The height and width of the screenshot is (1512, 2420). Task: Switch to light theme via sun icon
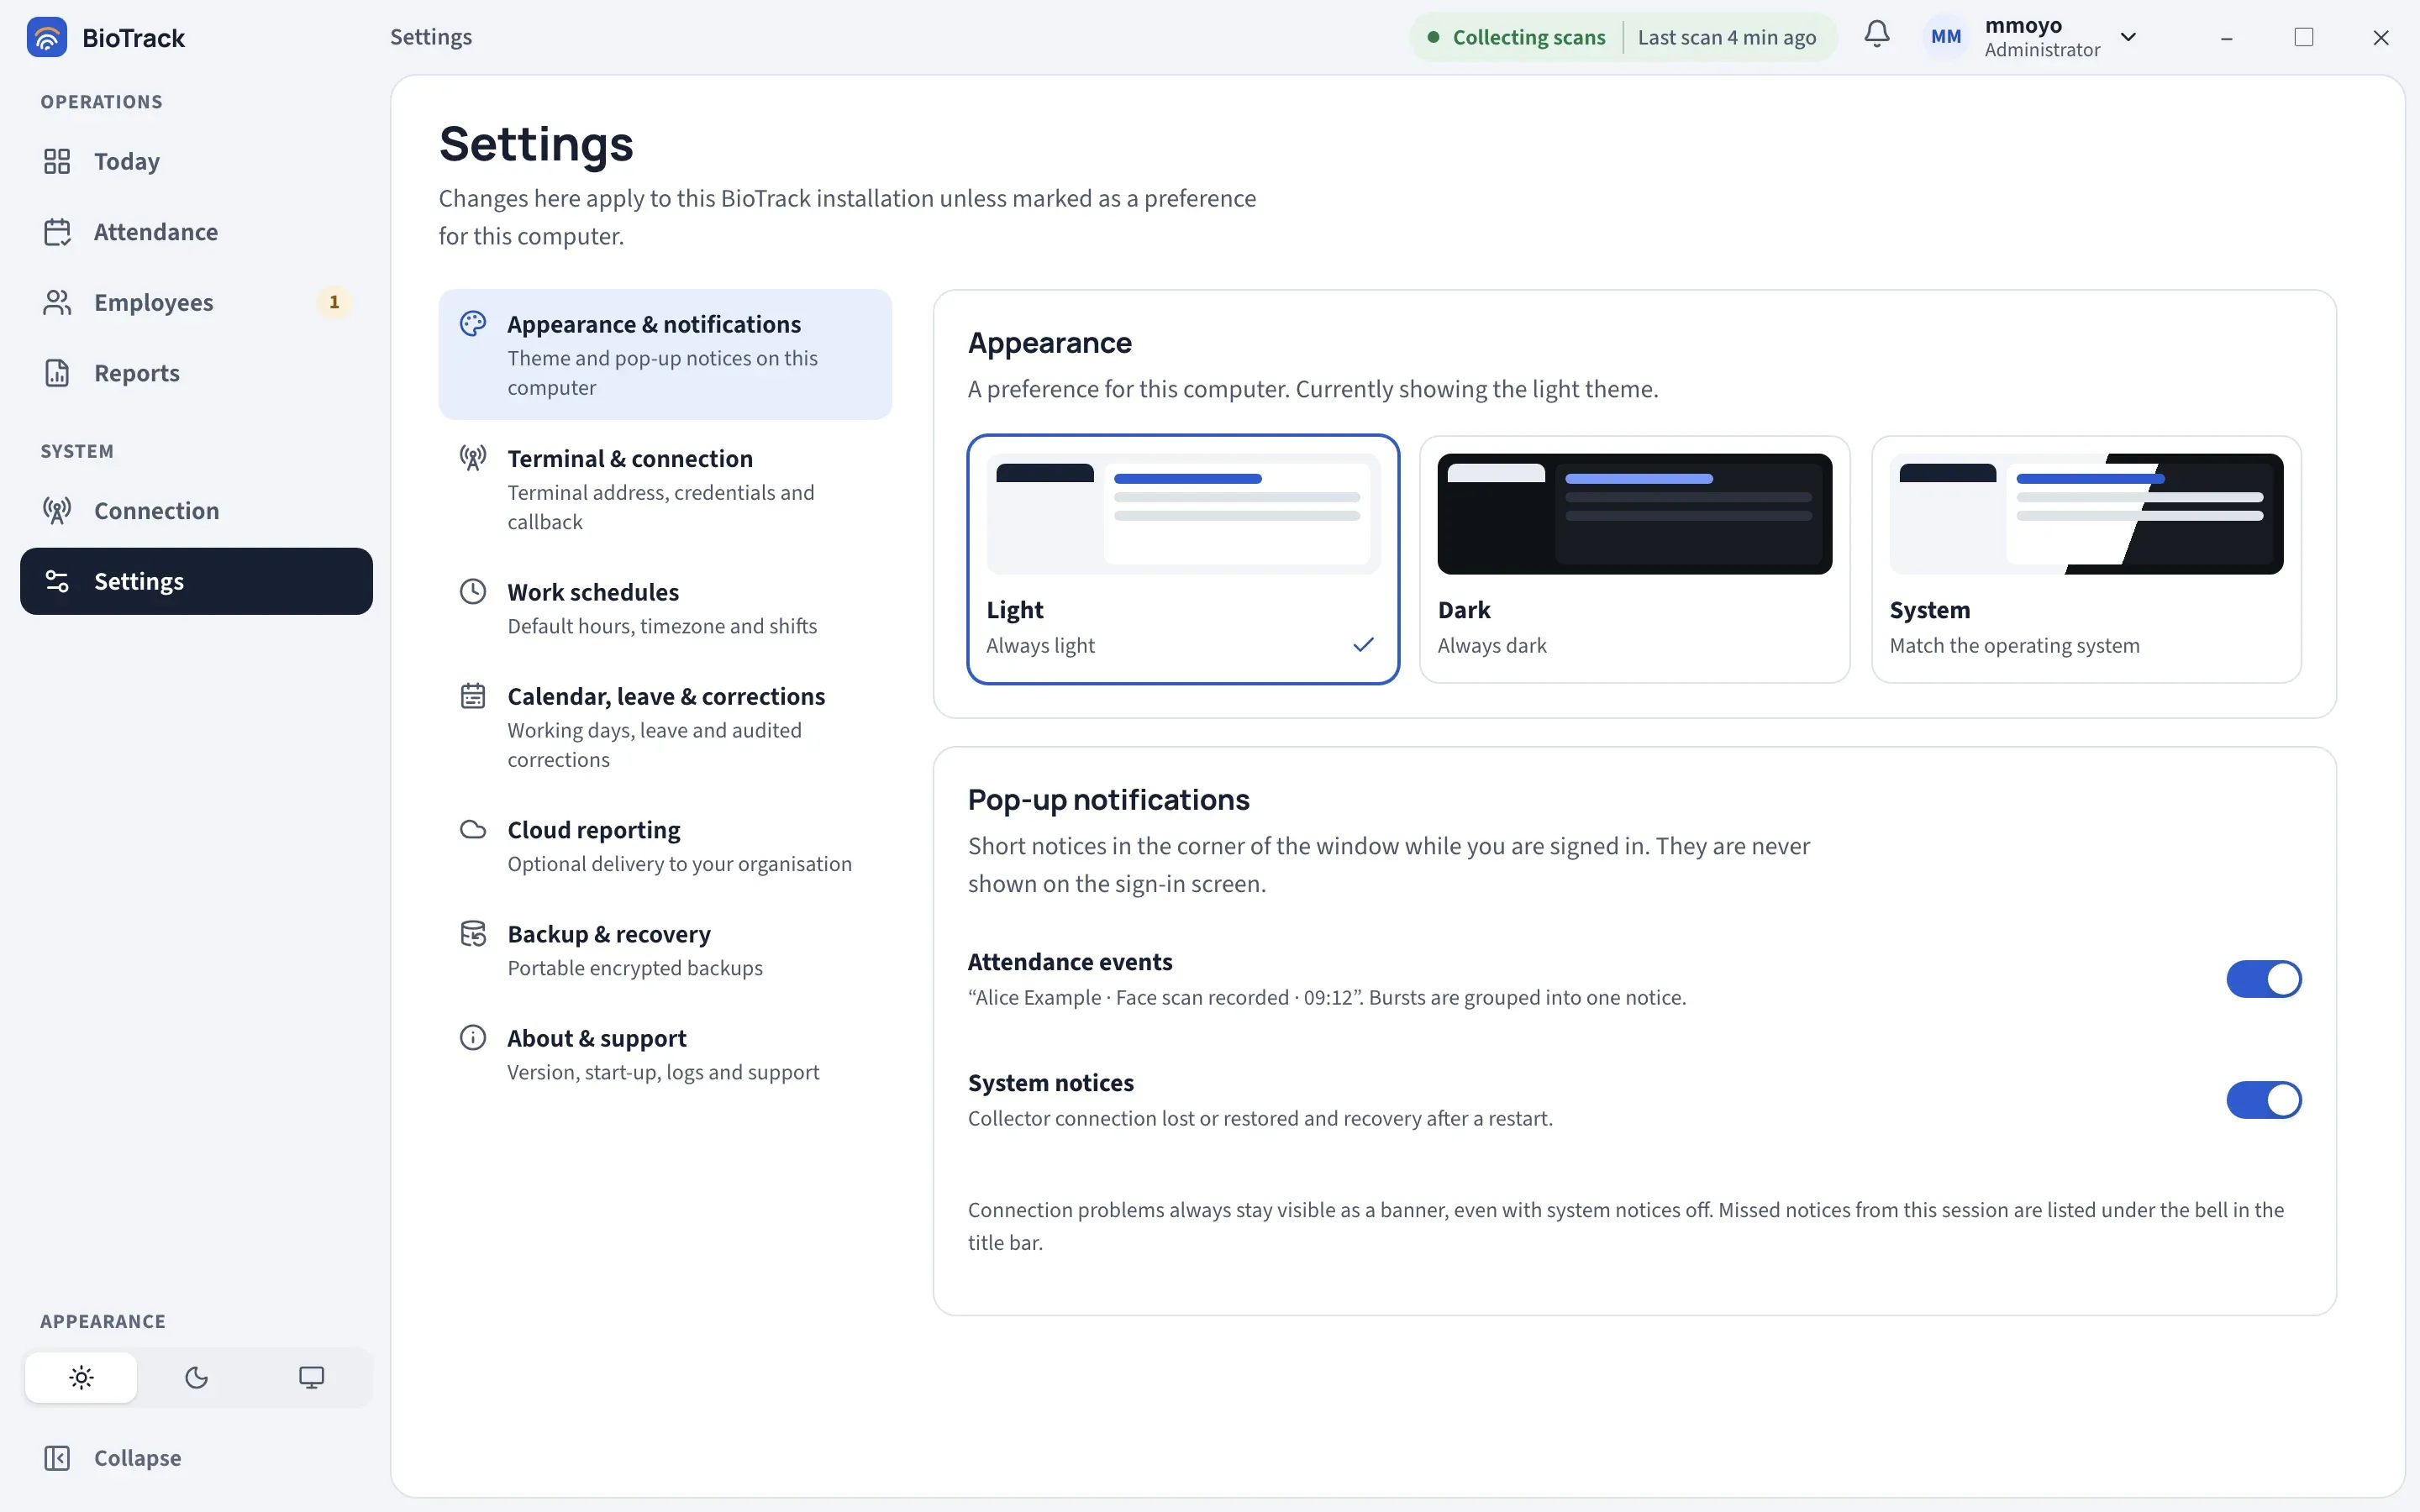point(81,1377)
